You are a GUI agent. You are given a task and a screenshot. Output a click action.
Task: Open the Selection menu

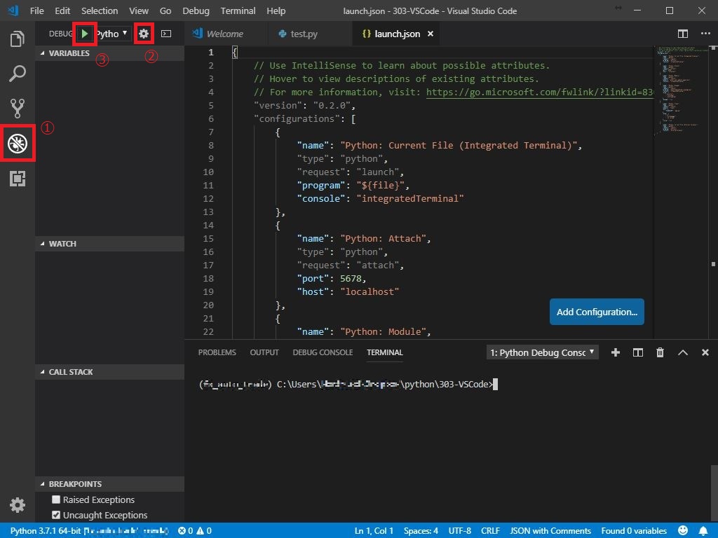100,11
